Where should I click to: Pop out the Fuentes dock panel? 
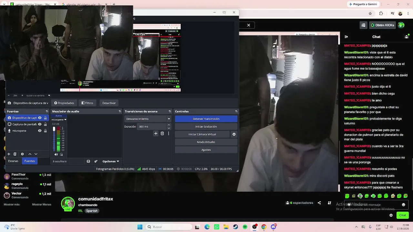pos(47,111)
